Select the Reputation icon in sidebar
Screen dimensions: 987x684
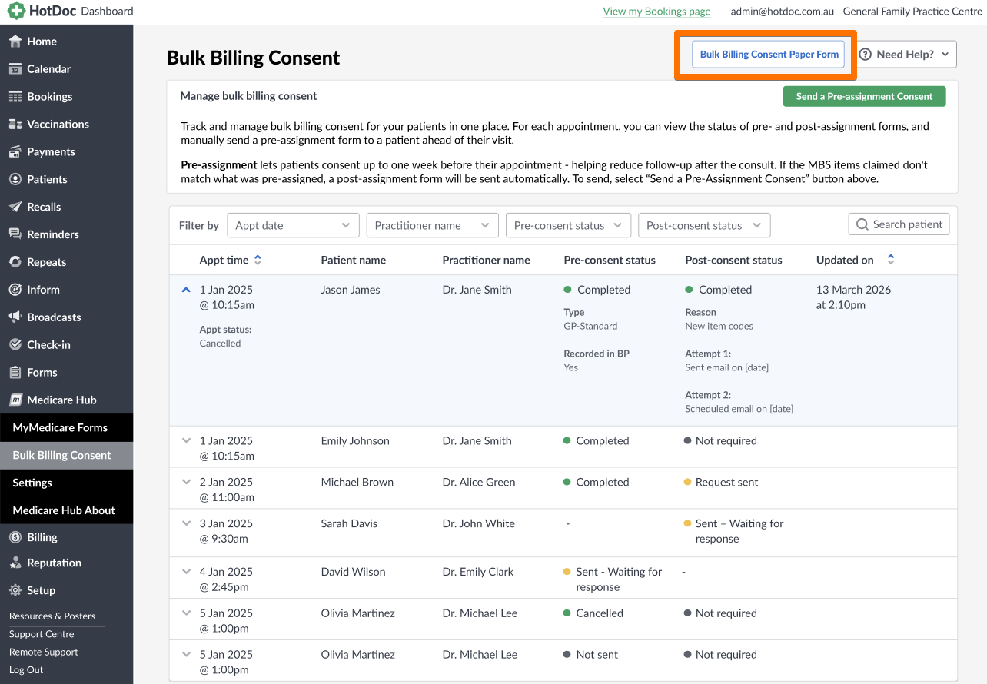15,563
